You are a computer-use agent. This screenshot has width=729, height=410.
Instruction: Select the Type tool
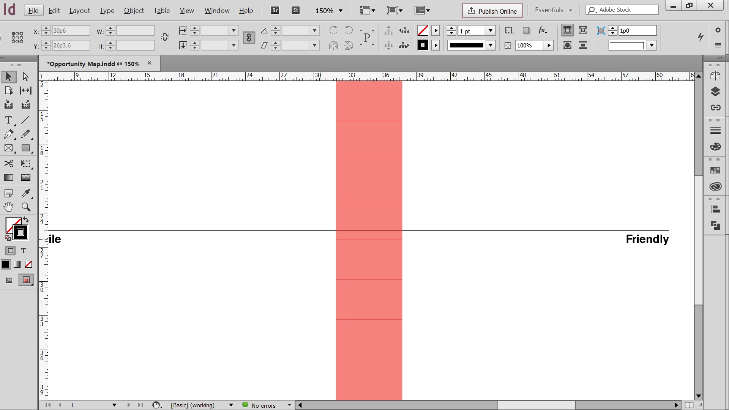tap(8, 120)
